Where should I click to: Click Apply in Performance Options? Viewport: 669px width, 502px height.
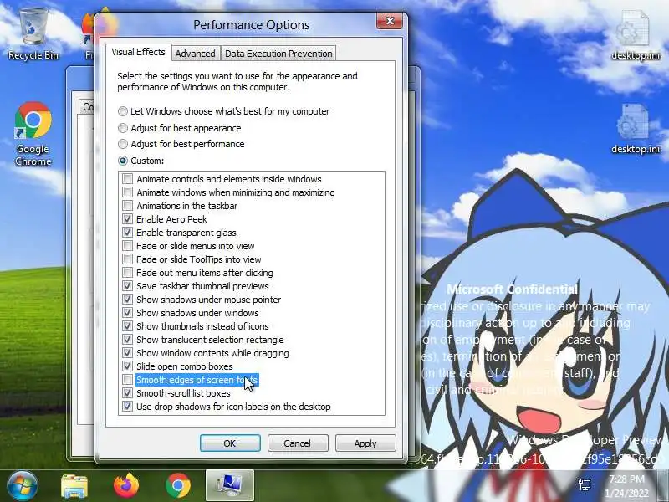click(365, 443)
